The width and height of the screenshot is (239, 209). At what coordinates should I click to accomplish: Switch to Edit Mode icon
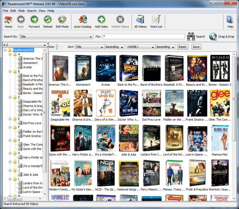tap(62, 20)
